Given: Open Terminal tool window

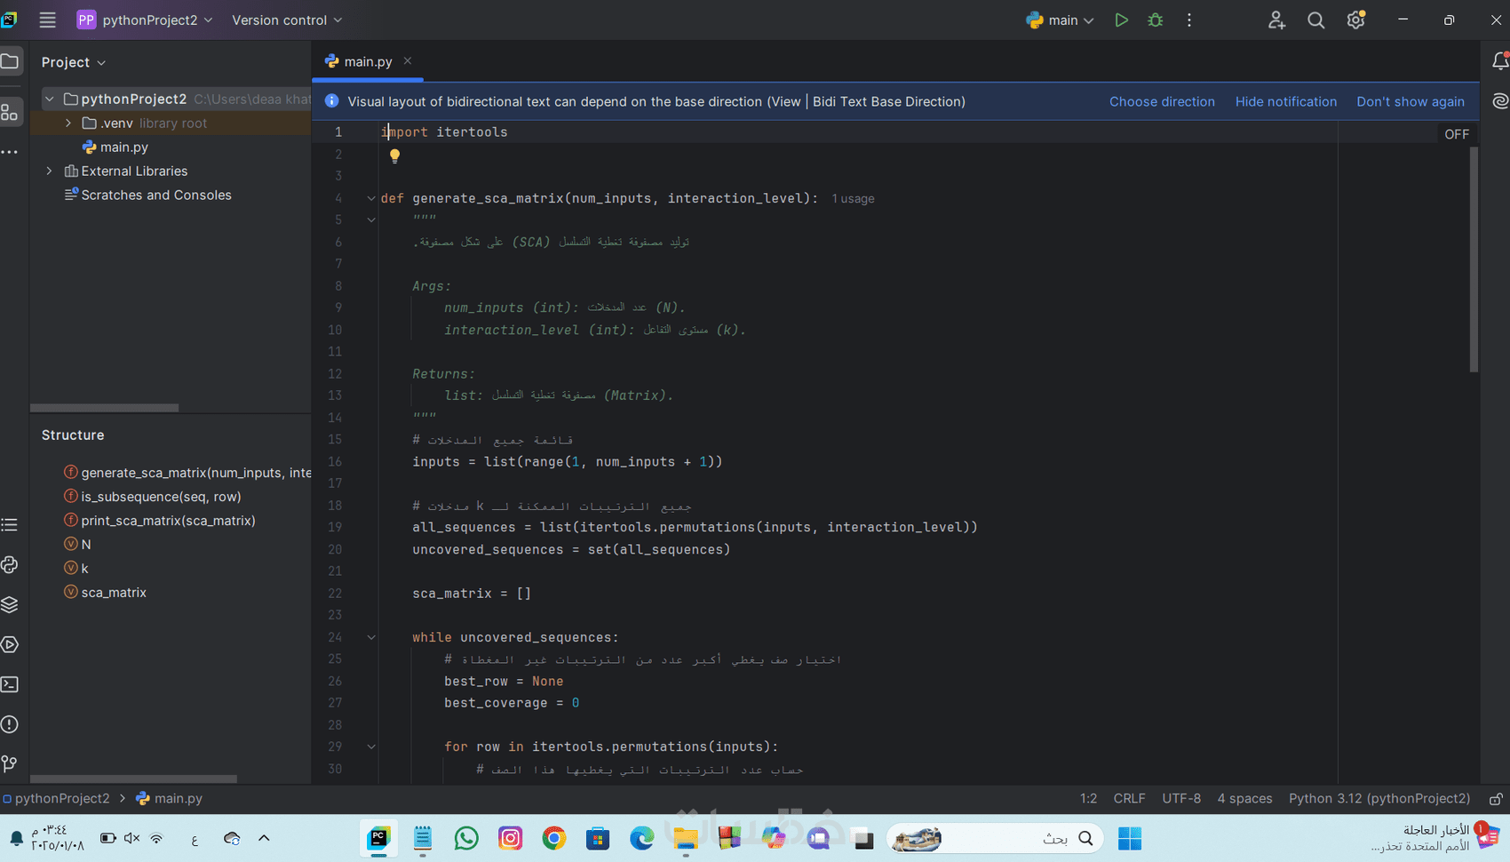Looking at the screenshot, I should [10, 685].
